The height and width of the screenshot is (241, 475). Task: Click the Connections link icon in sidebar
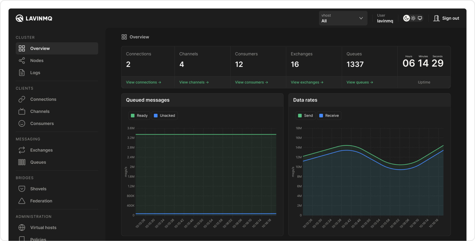coord(22,99)
